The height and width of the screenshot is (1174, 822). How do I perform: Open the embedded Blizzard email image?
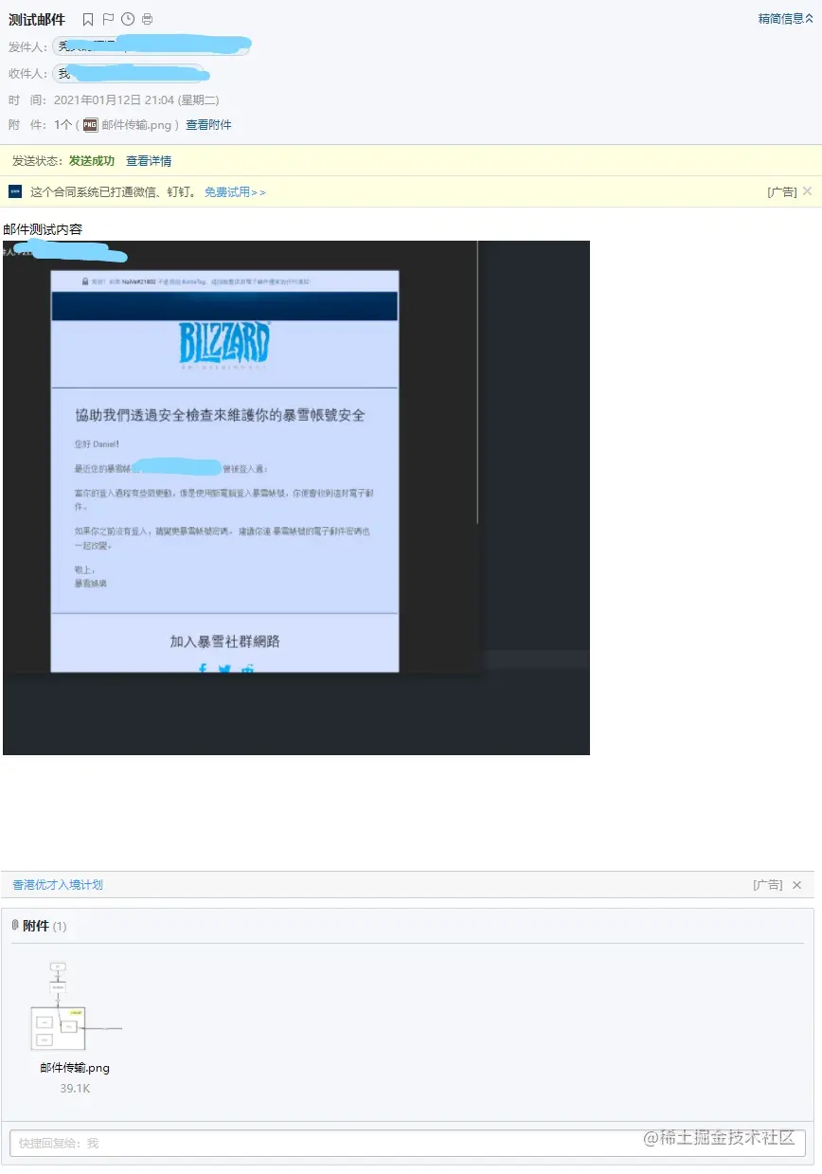(296, 497)
